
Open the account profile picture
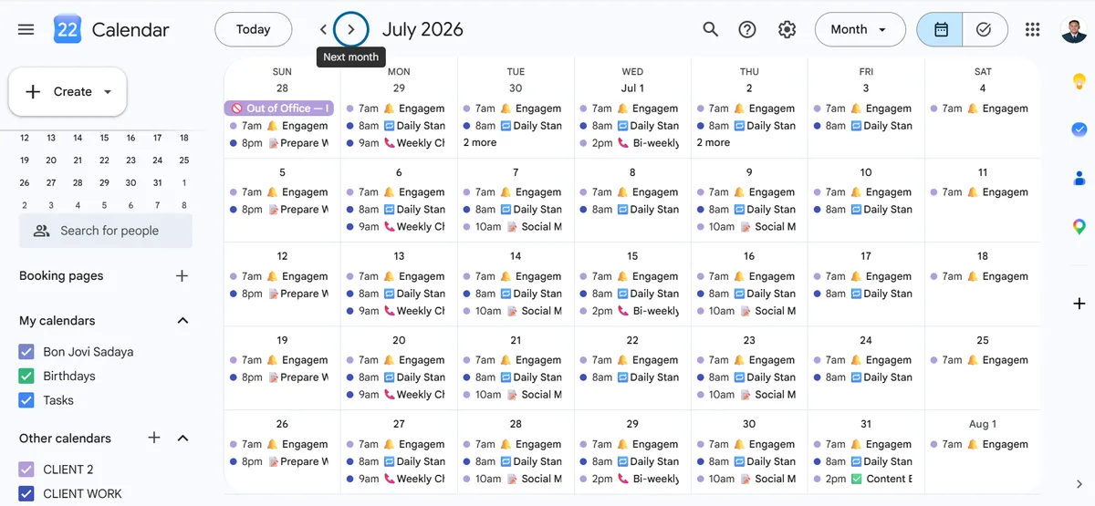(1074, 29)
